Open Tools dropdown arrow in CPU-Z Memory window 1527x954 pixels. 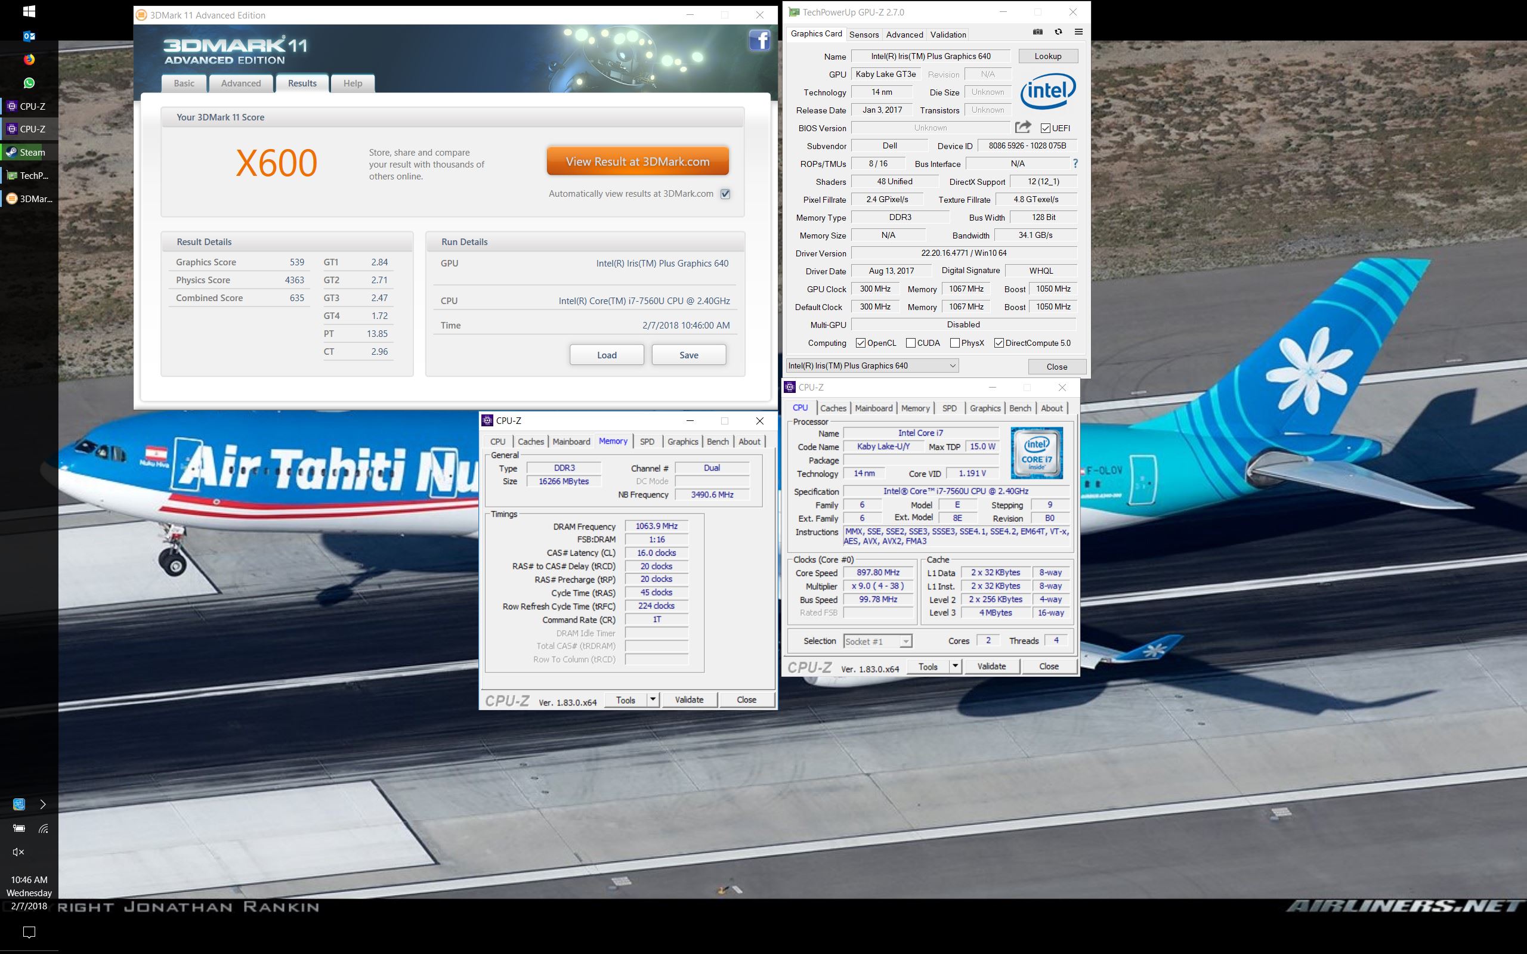653,699
